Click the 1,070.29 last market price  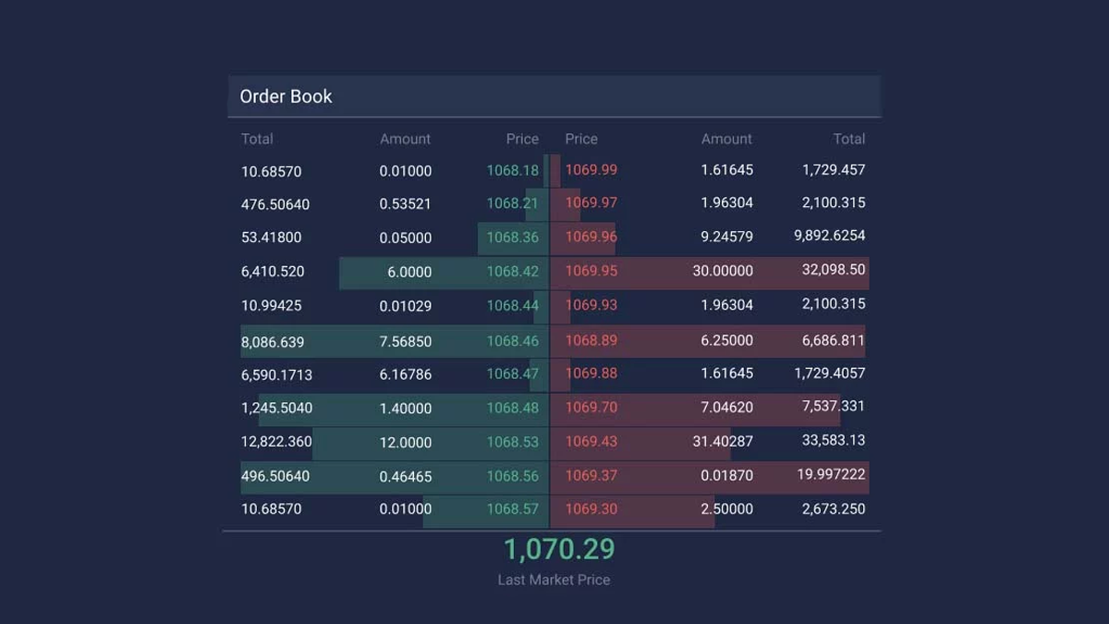tap(558, 549)
